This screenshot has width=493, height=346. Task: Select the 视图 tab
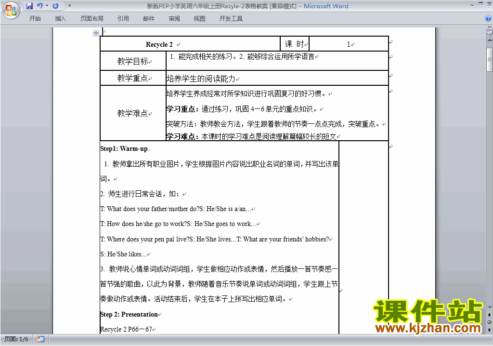coord(200,19)
